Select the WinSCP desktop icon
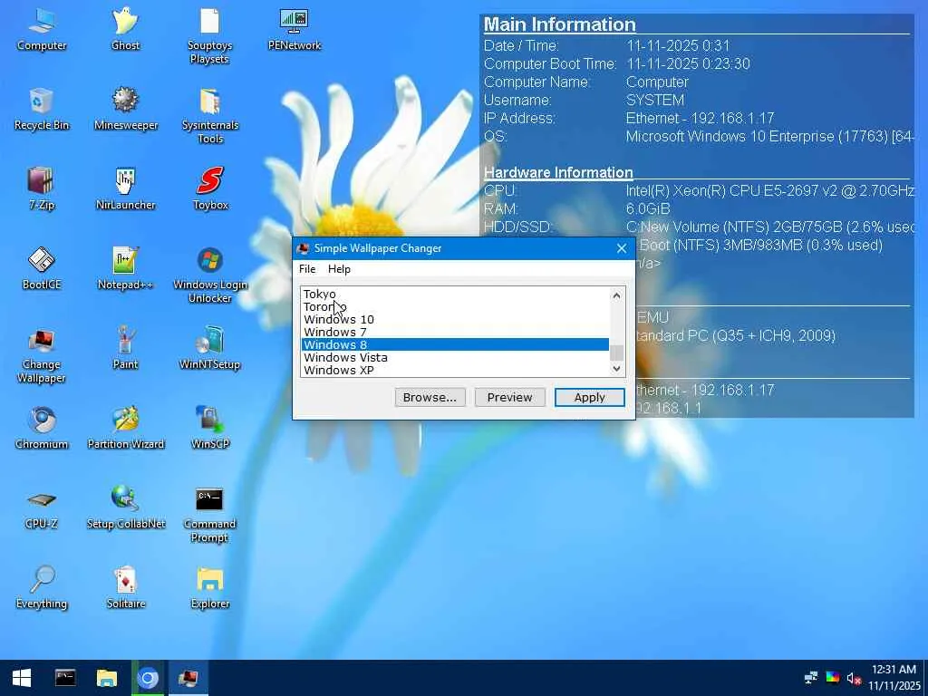Screen dimensions: 928x696 [x=210, y=429]
